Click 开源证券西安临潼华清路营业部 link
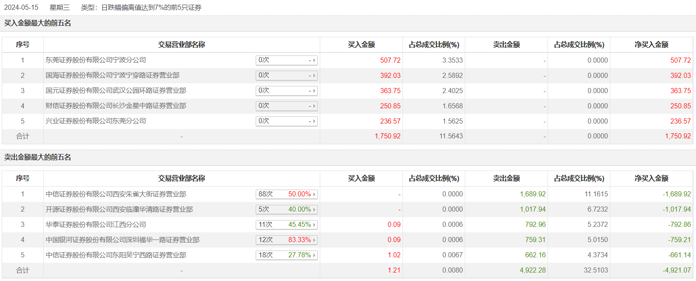 (x=119, y=209)
